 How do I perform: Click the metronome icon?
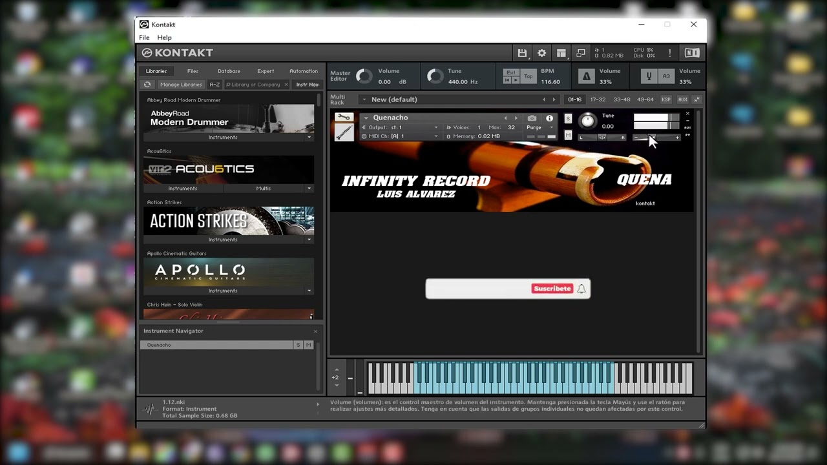[587, 76]
